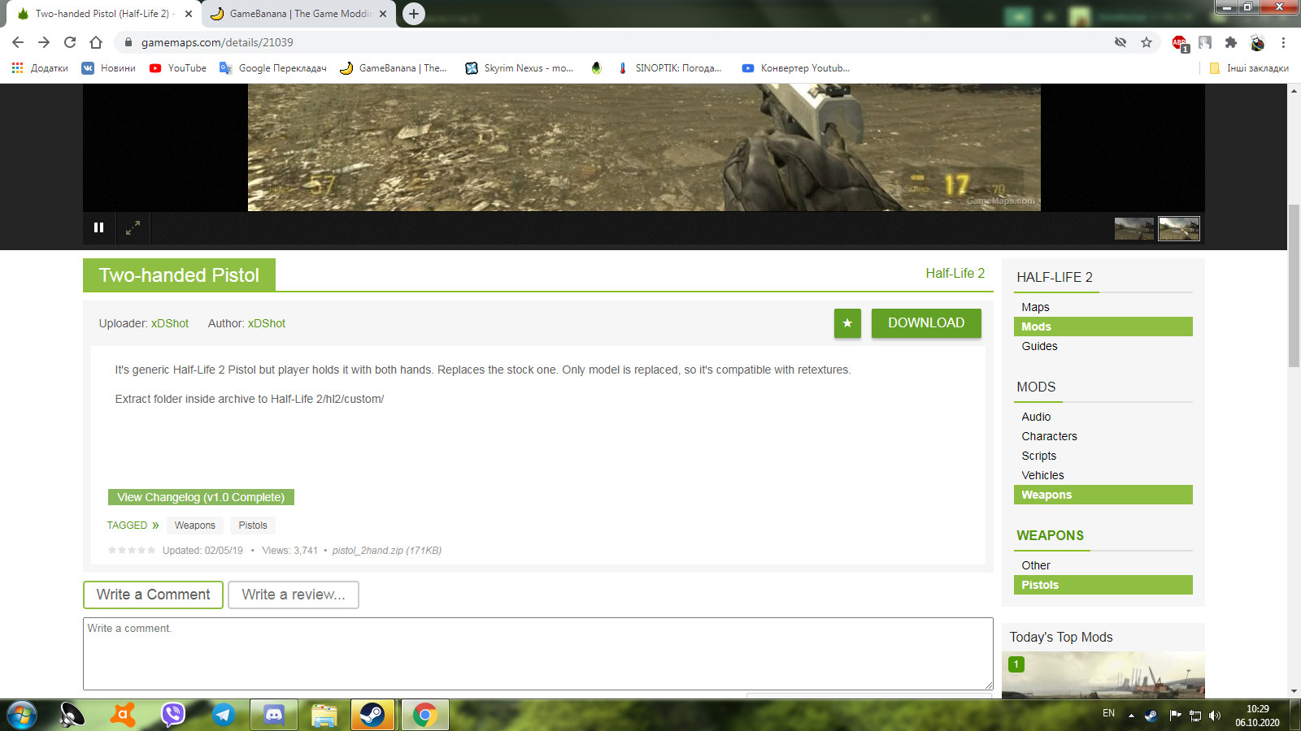Bookmark this page with star icon
1301x731 pixels.
(1147, 42)
